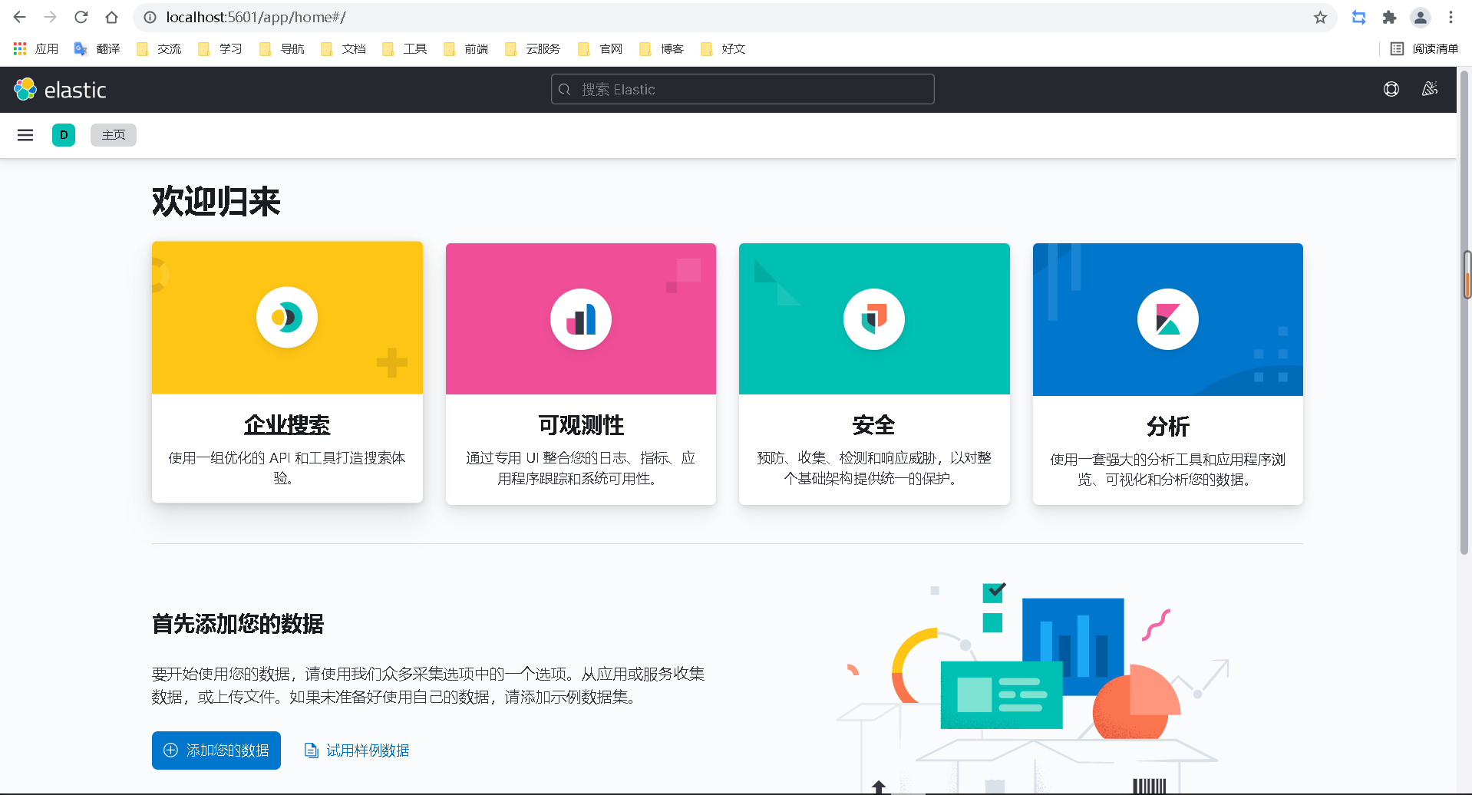Open the 好文 bookmark folder
The height and width of the screenshot is (795, 1472).
point(723,48)
